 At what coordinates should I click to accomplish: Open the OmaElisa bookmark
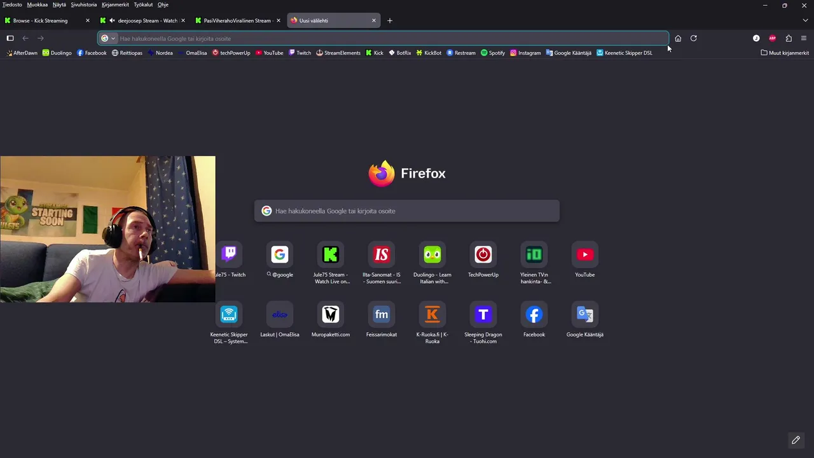click(x=192, y=53)
